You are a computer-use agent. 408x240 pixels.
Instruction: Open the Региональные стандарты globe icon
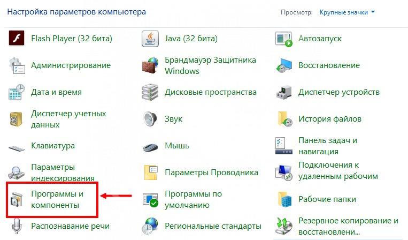(x=150, y=226)
